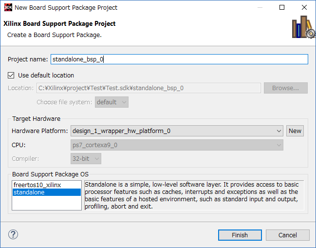Open the CPU ps7_cortexa9_0 dropdown

(x=177, y=145)
